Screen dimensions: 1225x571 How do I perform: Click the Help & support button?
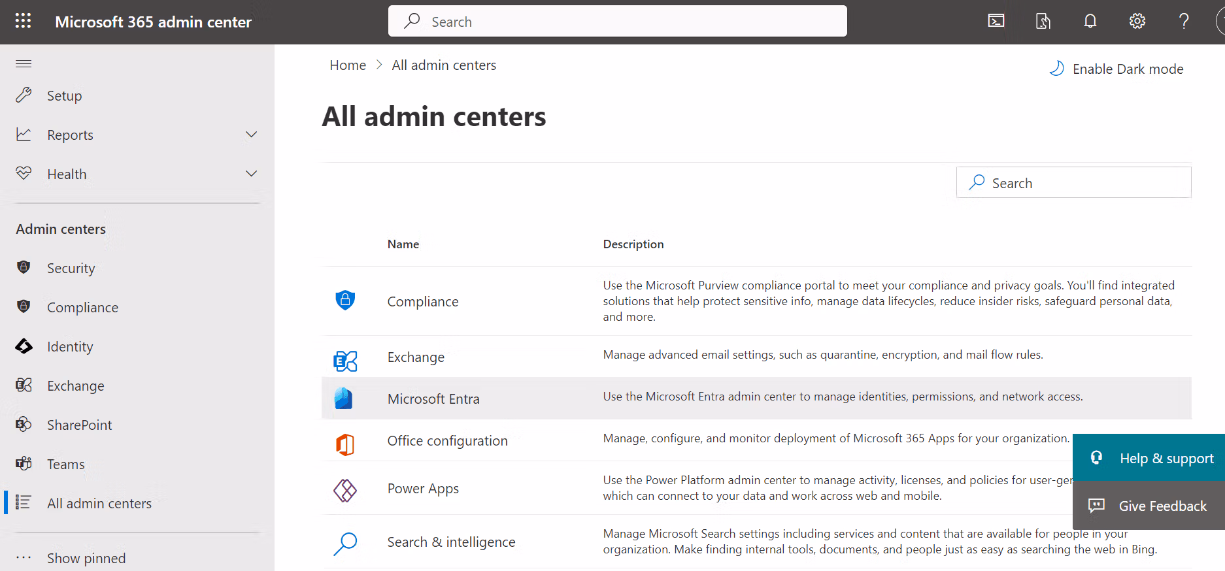click(x=1152, y=458)
